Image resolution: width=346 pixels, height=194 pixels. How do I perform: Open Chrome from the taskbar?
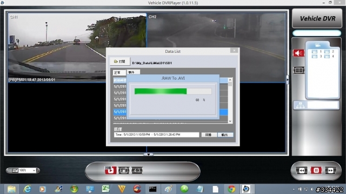tap(231, 189)
